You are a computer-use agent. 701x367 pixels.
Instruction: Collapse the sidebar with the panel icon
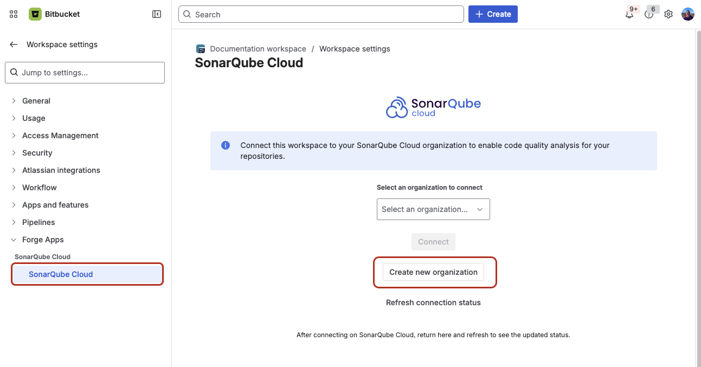[157, 14]
